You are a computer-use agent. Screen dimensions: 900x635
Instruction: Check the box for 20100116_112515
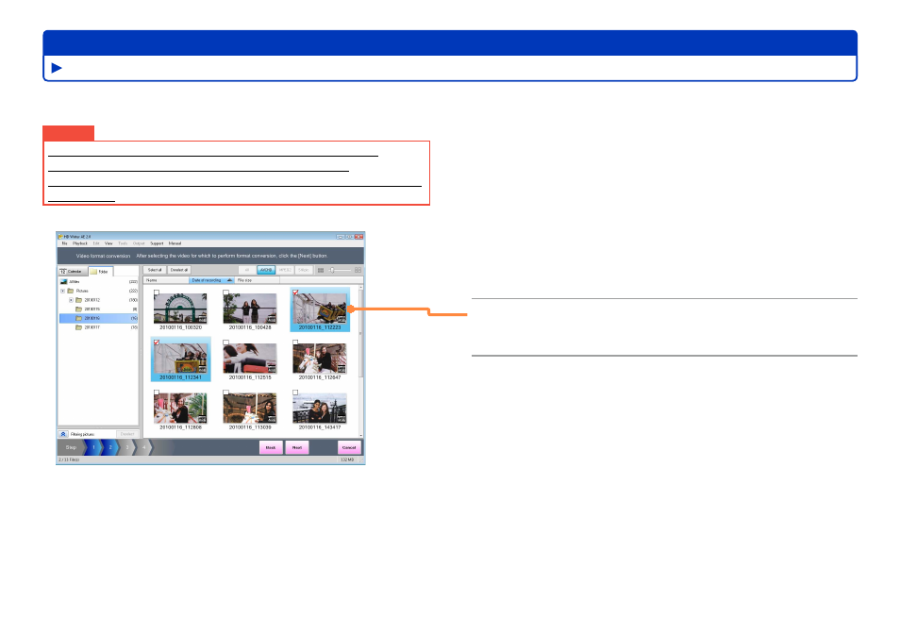click(x=225, y=343)
